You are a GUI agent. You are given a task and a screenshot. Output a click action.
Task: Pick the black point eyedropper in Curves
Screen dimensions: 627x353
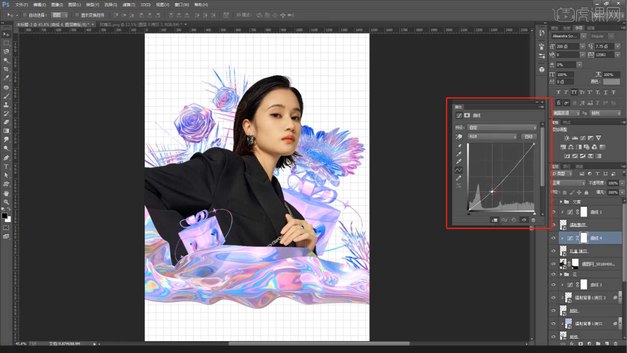pos(459,146)
